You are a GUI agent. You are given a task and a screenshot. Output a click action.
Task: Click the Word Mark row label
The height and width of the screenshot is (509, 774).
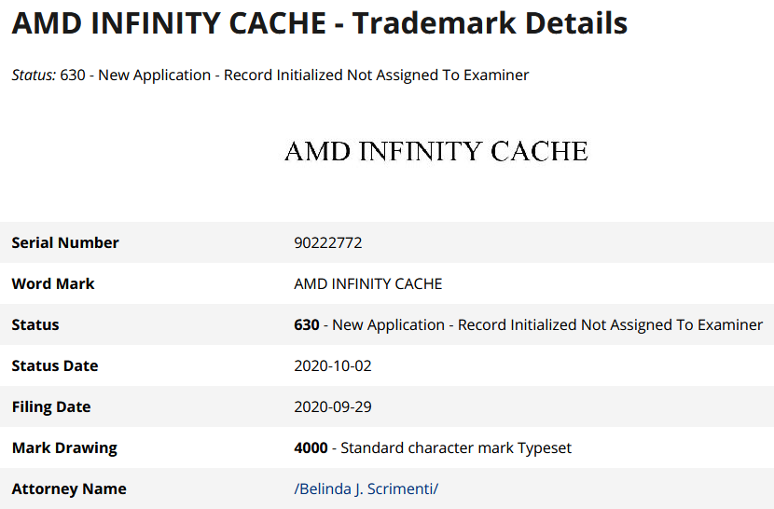[53, 283]
